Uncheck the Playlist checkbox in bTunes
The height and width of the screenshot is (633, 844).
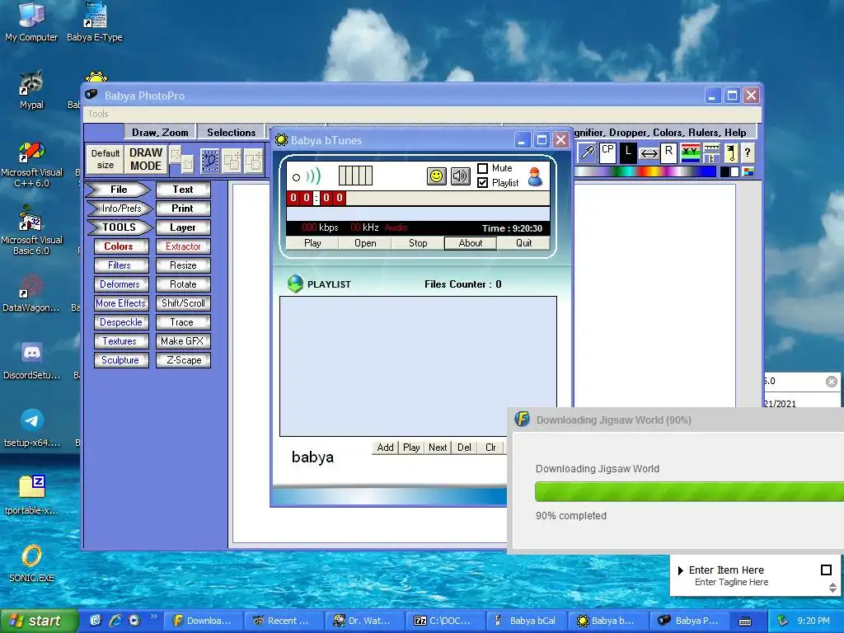point(483,183)
